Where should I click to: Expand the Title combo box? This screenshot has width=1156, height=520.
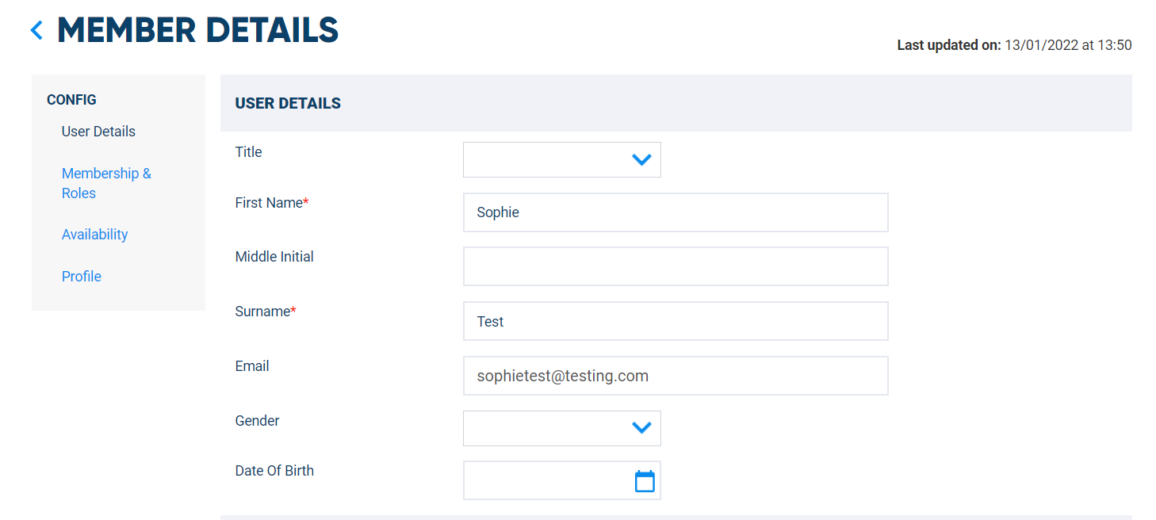(562, 160)
